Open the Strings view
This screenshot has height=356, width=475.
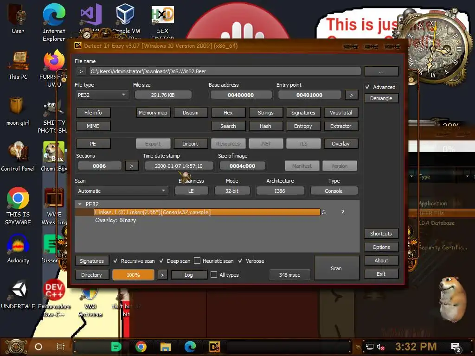click(266, 113)
